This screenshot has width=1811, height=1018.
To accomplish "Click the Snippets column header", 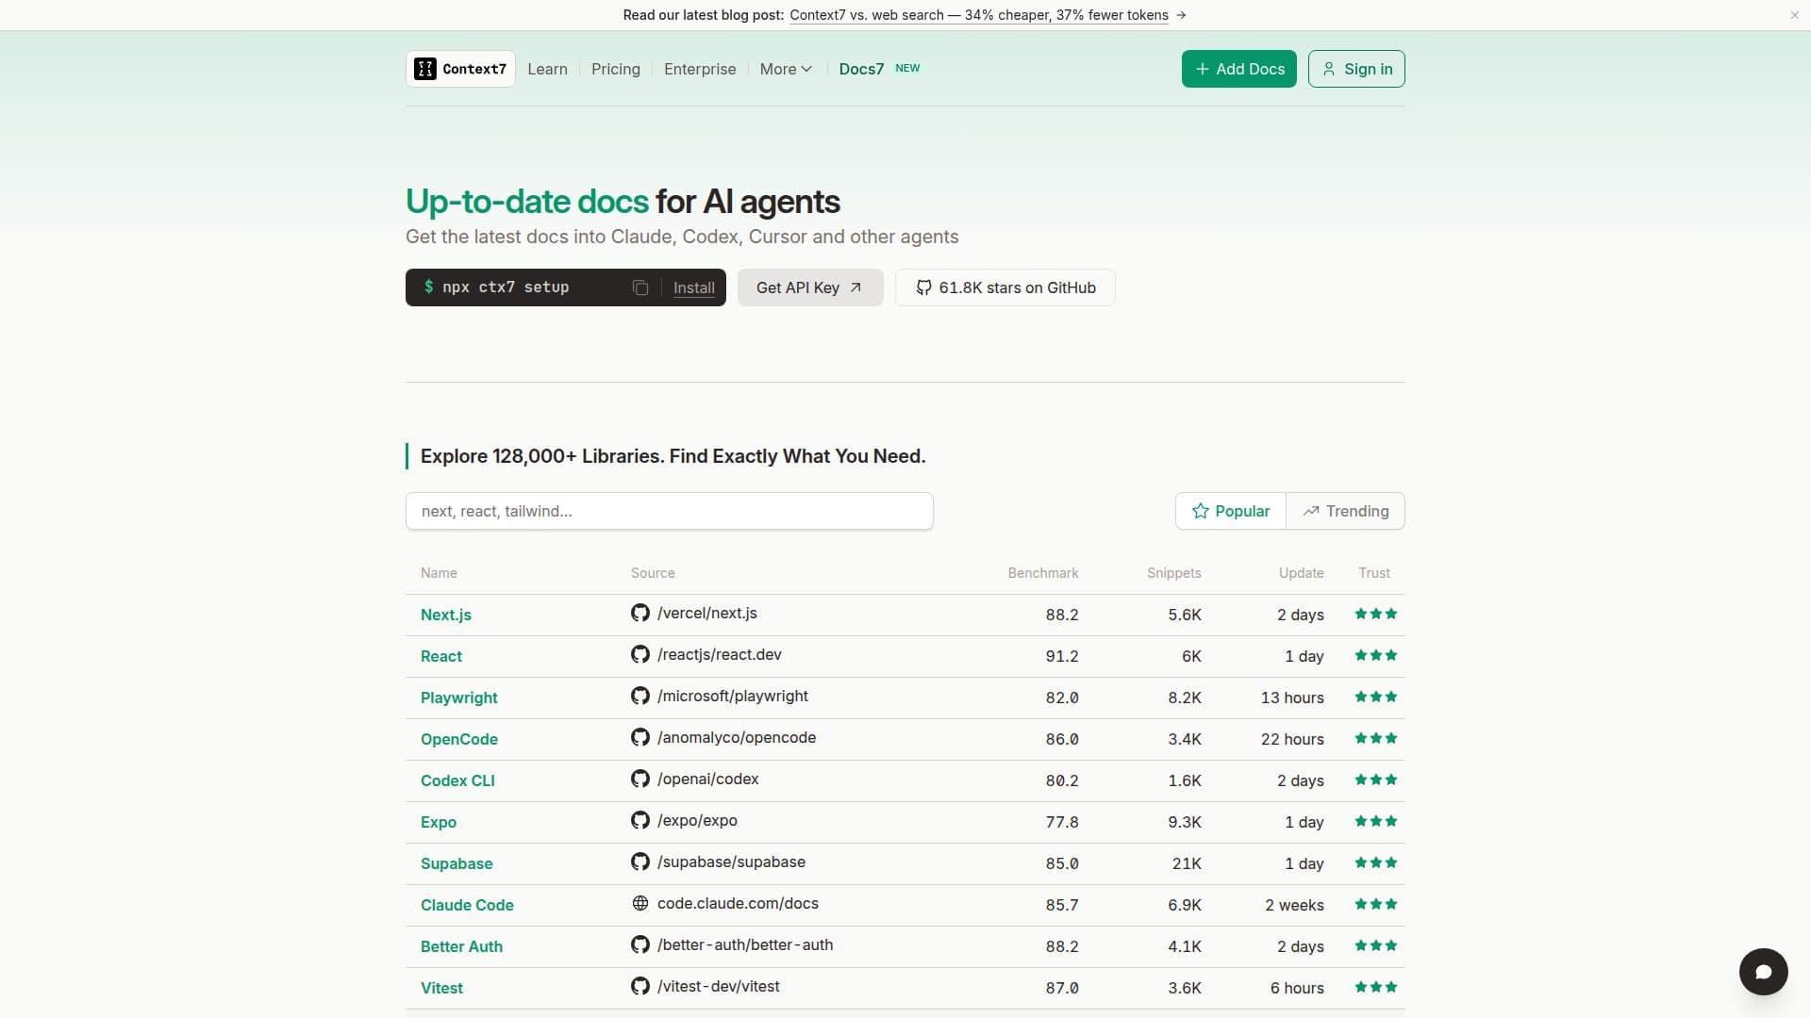I will pyautogui.click(x=1174, y=573).
